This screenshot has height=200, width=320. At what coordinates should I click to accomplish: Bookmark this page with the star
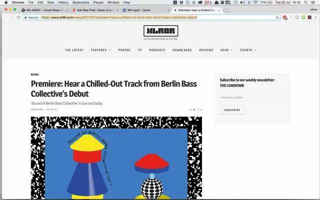coord(277,17)
